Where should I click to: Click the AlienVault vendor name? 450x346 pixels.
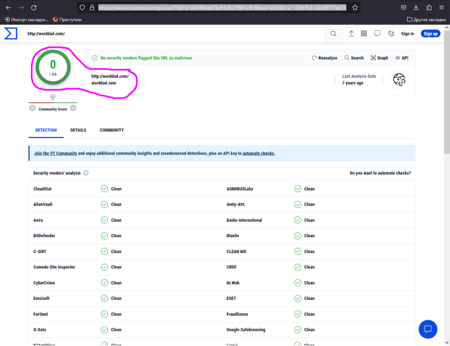pos(43,204)
